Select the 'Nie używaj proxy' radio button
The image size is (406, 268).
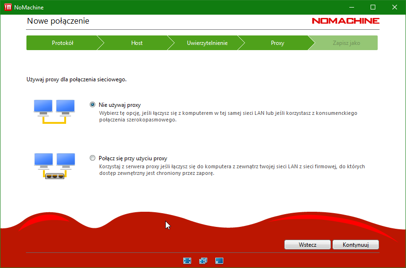click(x=93, y=105)
